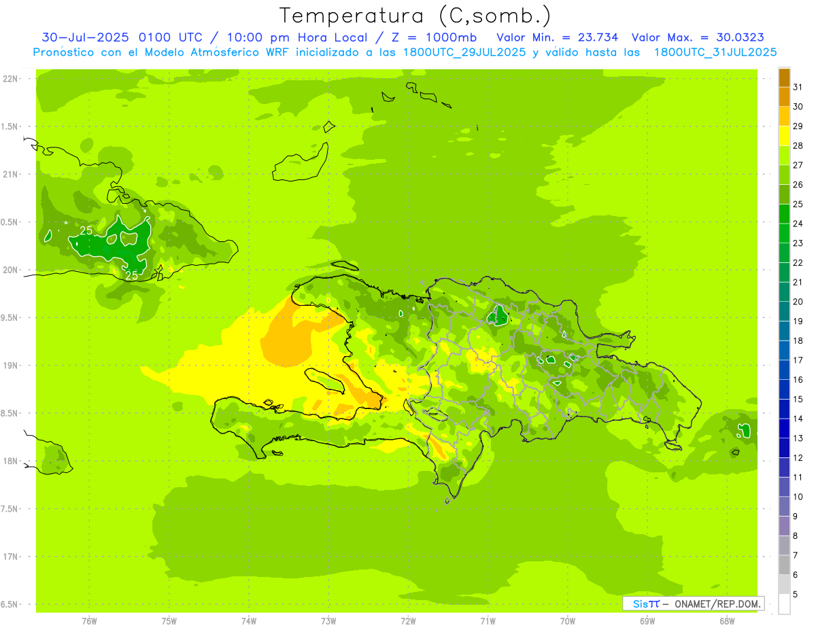Click the '19N' latitude label
816x630 pixels.
coord(11,366)
